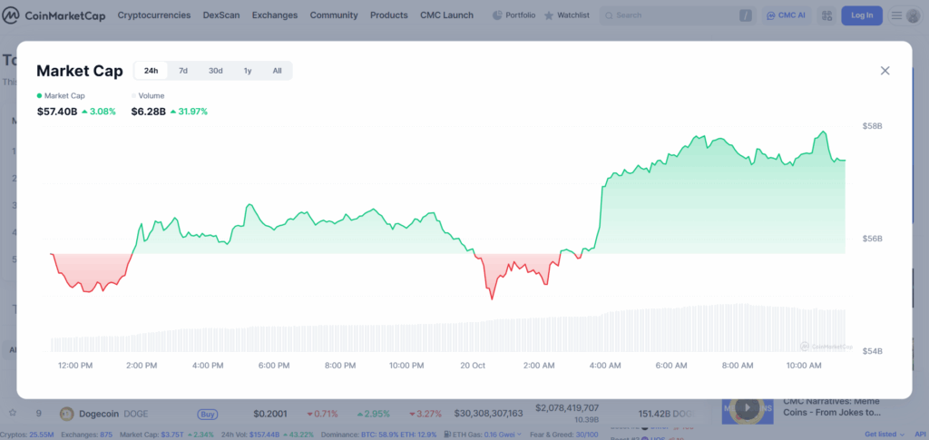929x440 pixels.
Task: Close the Market Cap chart dialog
Action: 885,71
